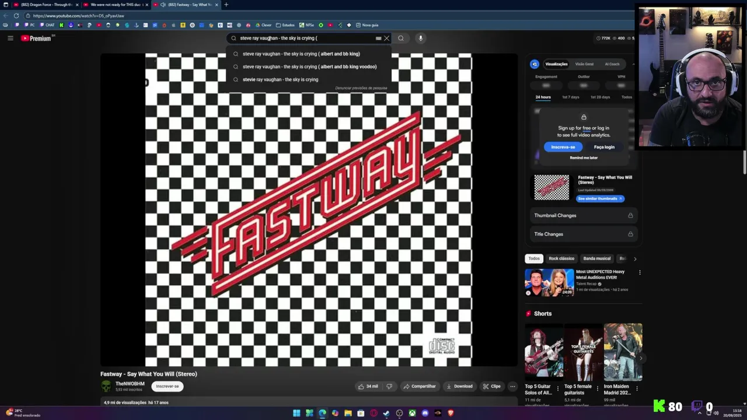Switch to Visualizações tab in vidIQ panel
Image resolution: width=747 pixels, height=420 pixels.
(556, 64)
